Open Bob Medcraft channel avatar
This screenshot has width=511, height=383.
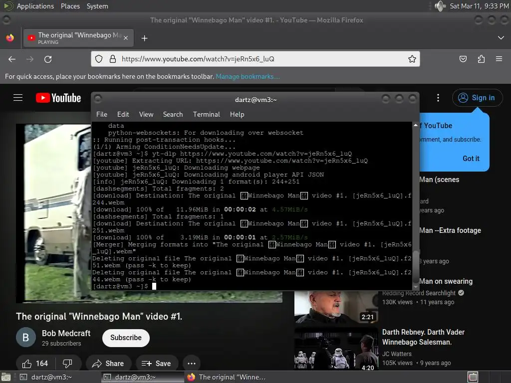click(26, 338)
